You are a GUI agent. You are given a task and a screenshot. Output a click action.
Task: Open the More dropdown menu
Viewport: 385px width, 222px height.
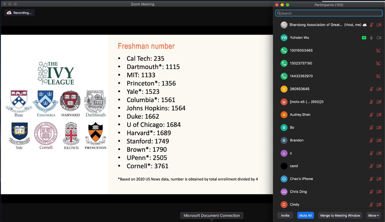pos(373,215)
